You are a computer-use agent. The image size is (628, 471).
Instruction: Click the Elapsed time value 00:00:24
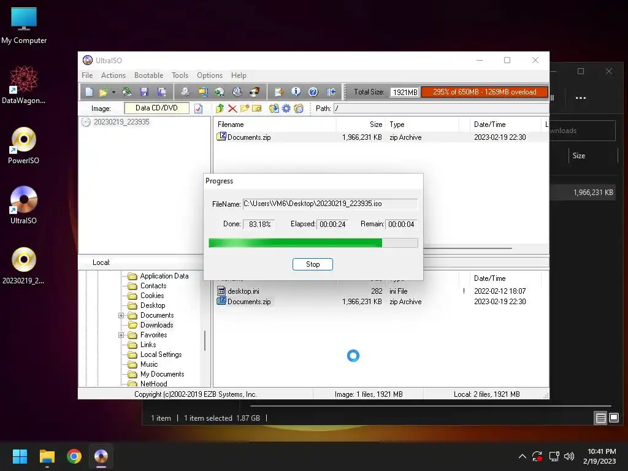coord(332,224)
